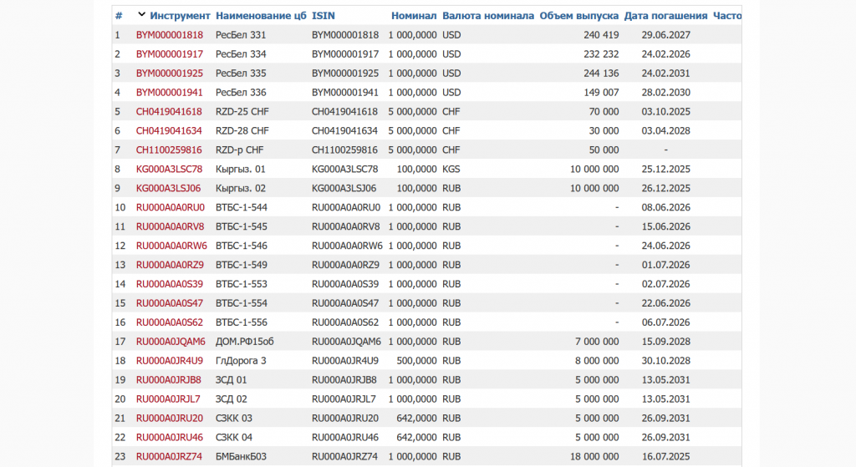Open instrument link RU000A0JQAM6
Screen dimensions: 856x467
point(171,342)
